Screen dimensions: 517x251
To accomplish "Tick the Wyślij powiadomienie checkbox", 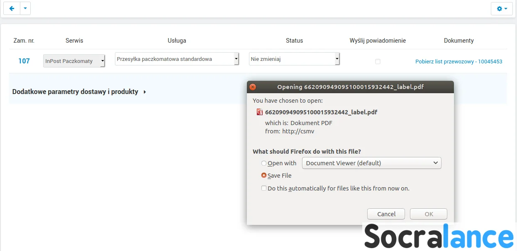I will (378, 61).
